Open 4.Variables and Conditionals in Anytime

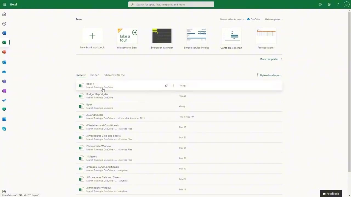click(x=179, y=169)
